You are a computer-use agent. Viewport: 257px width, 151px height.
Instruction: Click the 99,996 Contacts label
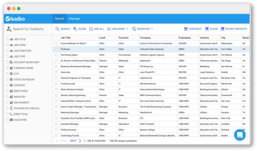[x=236, y=29]
